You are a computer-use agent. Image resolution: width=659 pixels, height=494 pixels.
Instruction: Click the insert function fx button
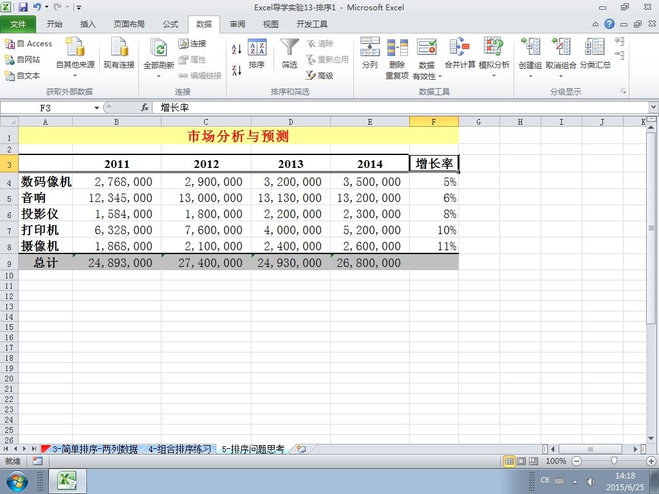point(145,108)
